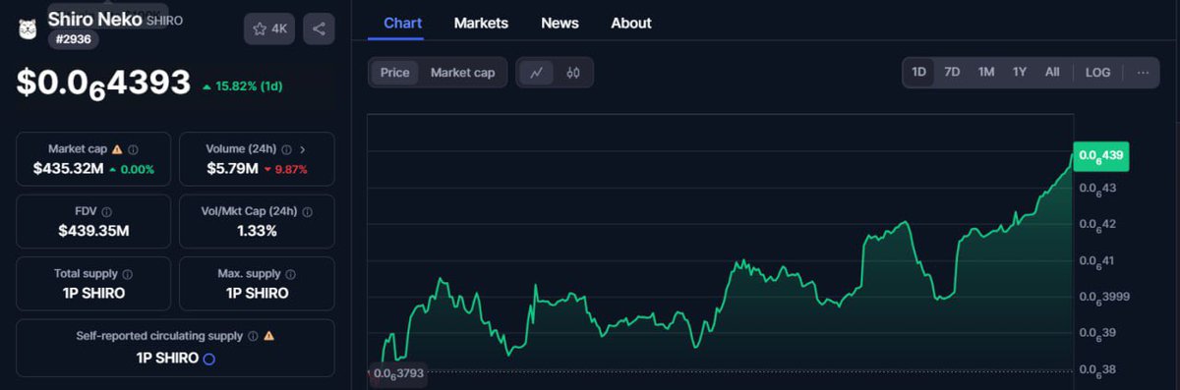Open the three-dots chart options menu
Image resolution: width=1180 pixels, height=390 pixels.
tap(1143, 72)
